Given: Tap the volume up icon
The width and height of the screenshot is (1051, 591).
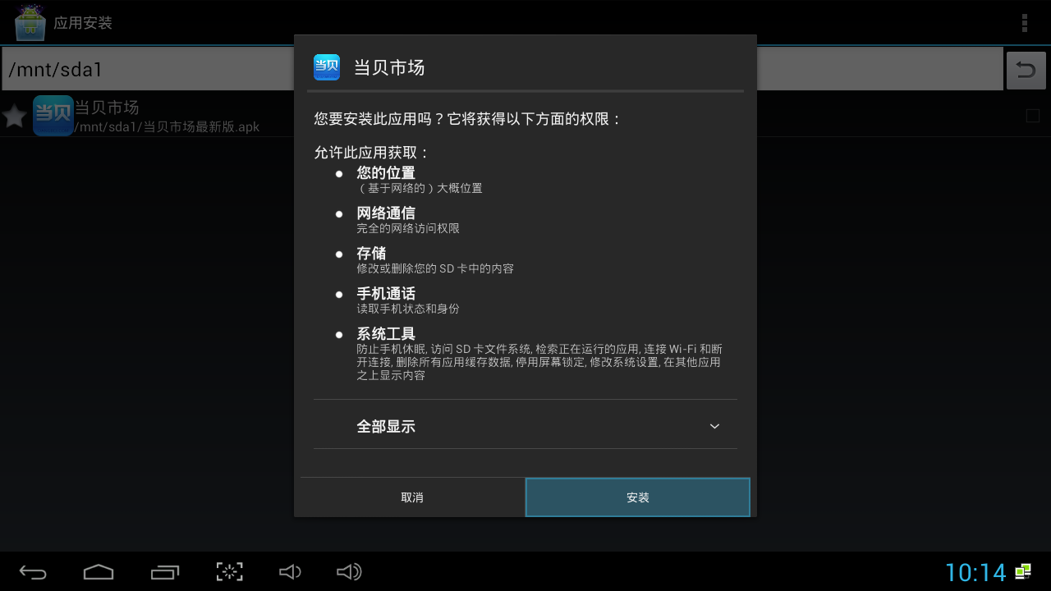Looking at the screenshot, I should tap(349, 572).
